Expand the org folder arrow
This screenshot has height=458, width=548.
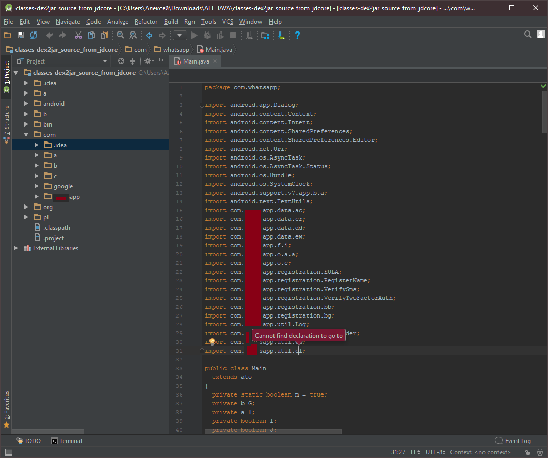coord(26,207)
